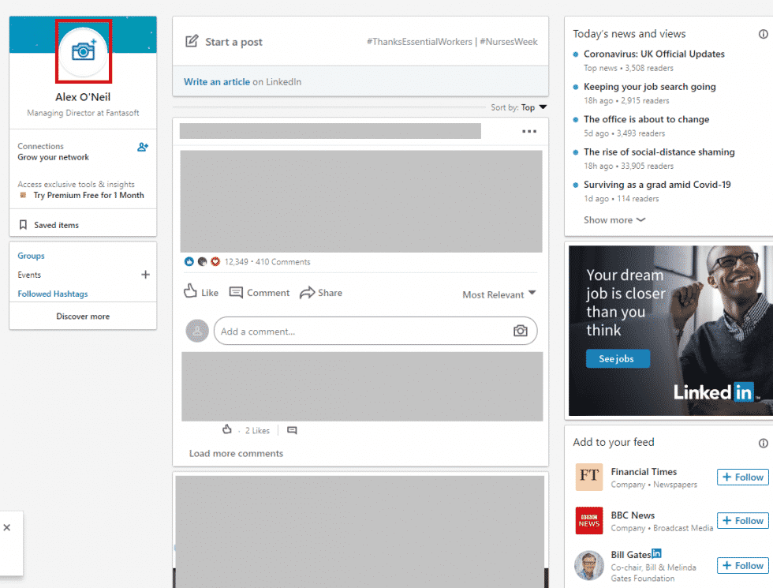The width and height of the screenshot is (773, 588).
Task: Select the #NursesWeek hashtag
Action: click(508, 41)
